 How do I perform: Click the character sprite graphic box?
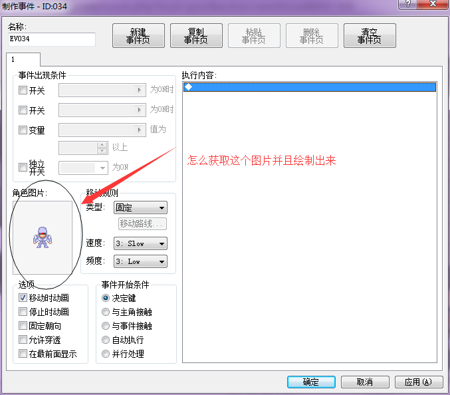[x=43, y=237]
